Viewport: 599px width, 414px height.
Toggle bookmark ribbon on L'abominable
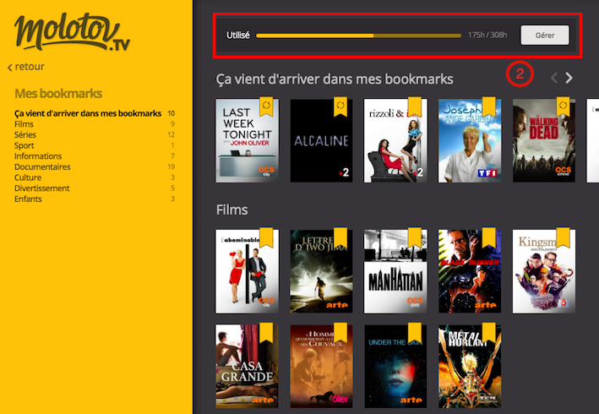click(x=266, y=237)
